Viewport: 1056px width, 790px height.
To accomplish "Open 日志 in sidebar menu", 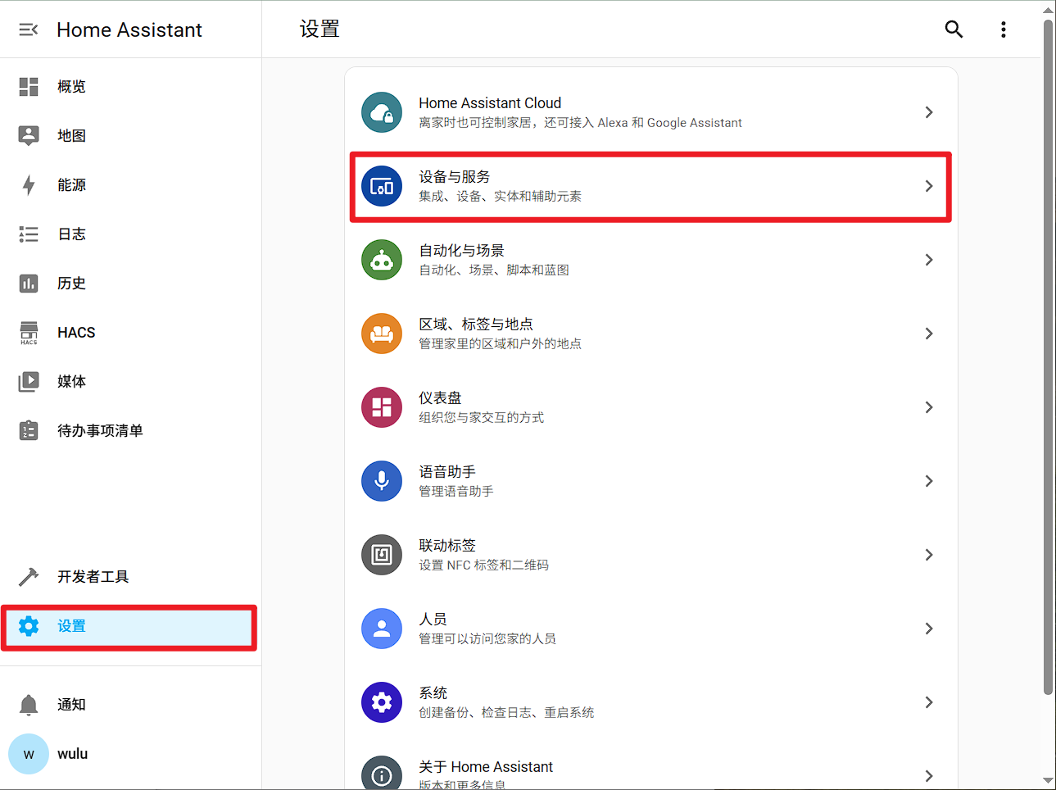I will (x=71, y=234).
